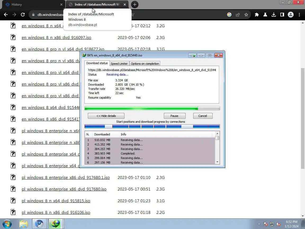Reload the page with the refresh icon
The image size is (305, 229).
point(23,15)
